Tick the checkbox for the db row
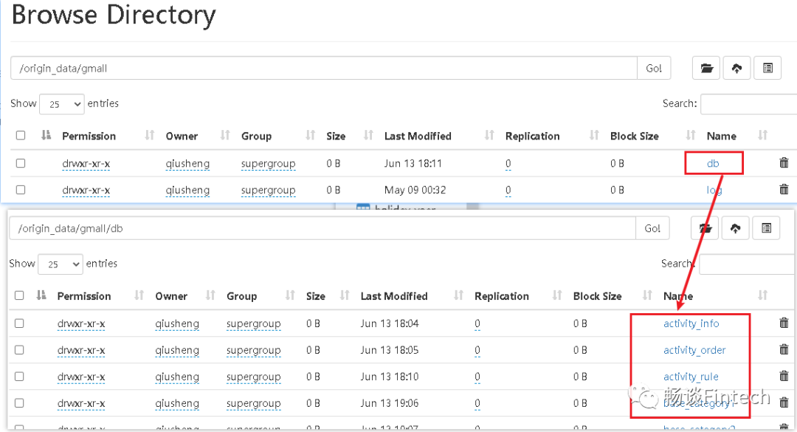The width and height of the screenshot is (797, 432). pos(21,163)
